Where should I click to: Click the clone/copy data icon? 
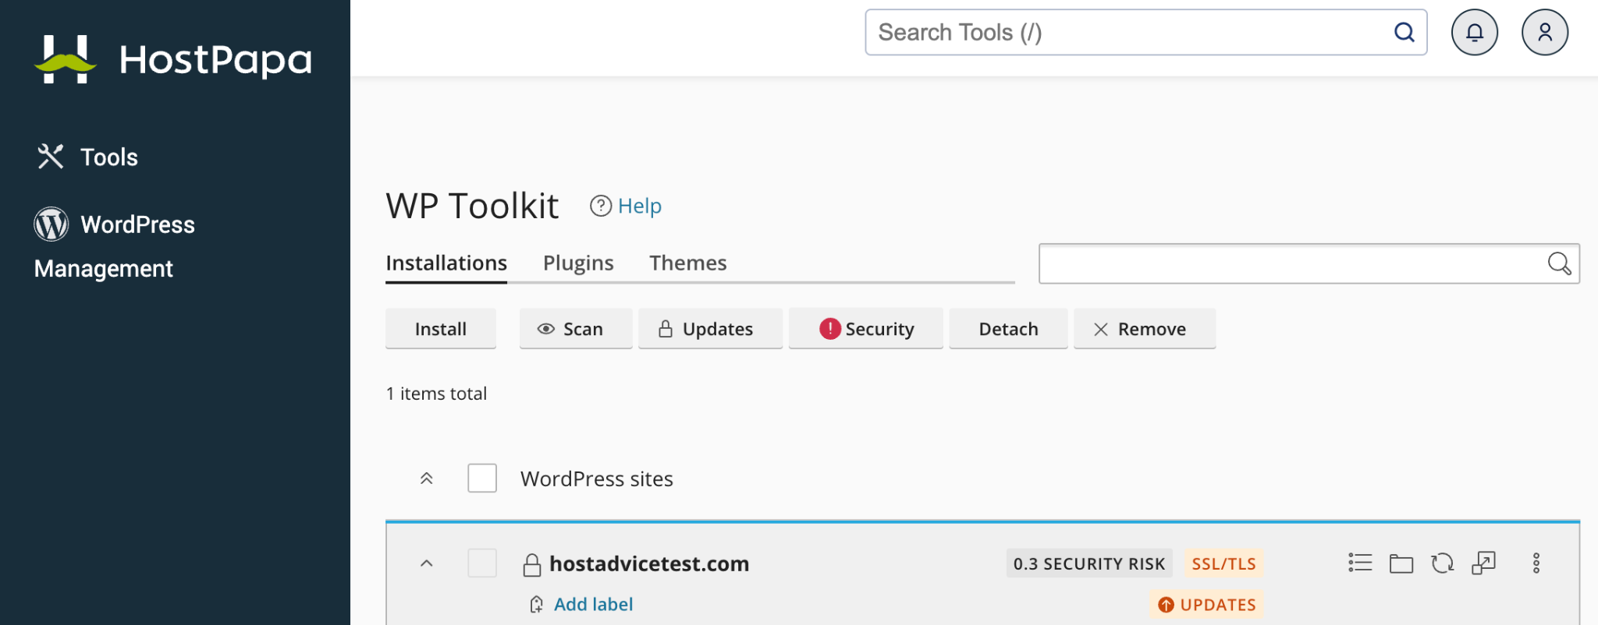(1483, 563)
